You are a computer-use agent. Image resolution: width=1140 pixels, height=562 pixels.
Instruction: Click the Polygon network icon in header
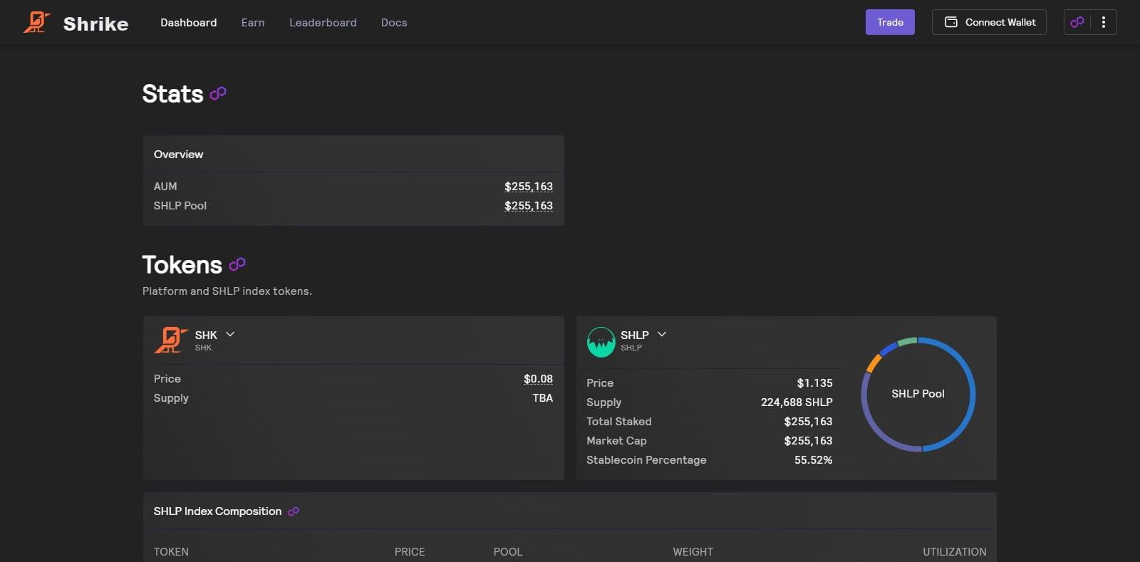1077,22
